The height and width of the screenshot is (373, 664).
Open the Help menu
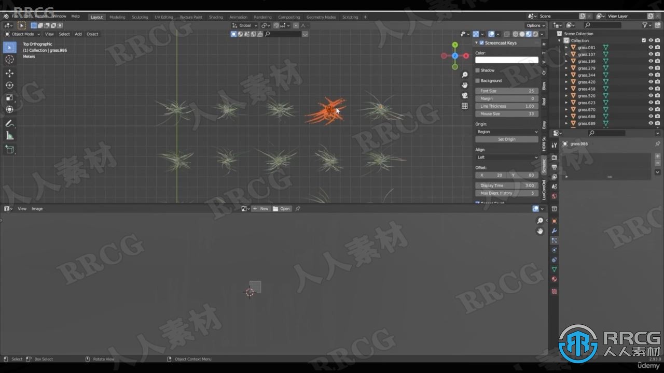(75, 17)
